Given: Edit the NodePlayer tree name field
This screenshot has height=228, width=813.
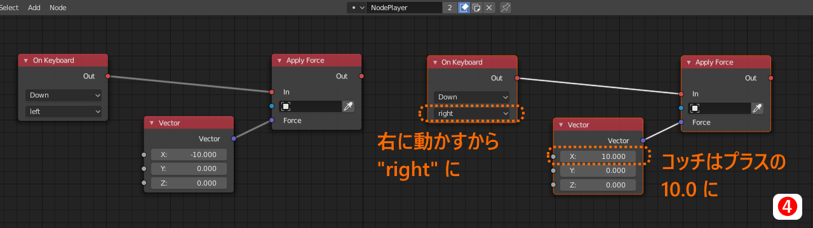Looking at the screenshot, I should coord(404,8).
